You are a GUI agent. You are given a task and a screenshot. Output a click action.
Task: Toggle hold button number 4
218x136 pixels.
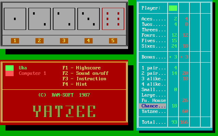[89, 41]
